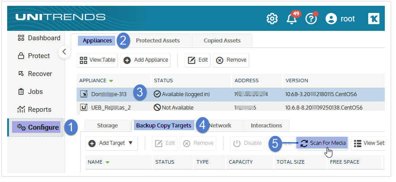Switch to the Storage tab
Viewport: 396px width, 182px height.
(108, 126)
